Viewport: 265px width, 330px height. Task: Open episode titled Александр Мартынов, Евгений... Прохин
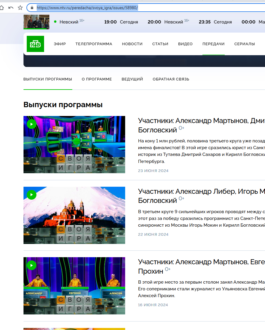(x=201, y=267)
